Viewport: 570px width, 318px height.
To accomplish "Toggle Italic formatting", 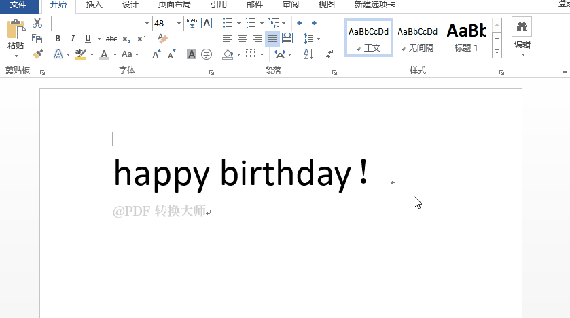I will (x=73, y=39).
